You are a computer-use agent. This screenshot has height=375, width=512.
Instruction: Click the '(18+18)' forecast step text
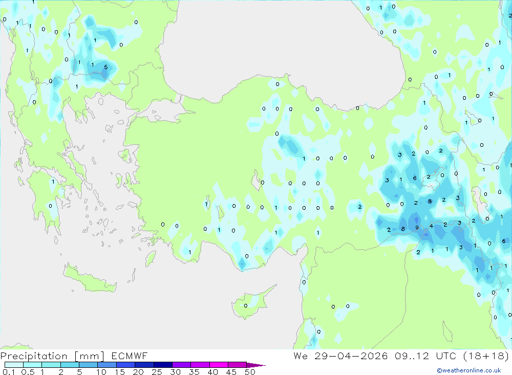[x=486, y=356]
